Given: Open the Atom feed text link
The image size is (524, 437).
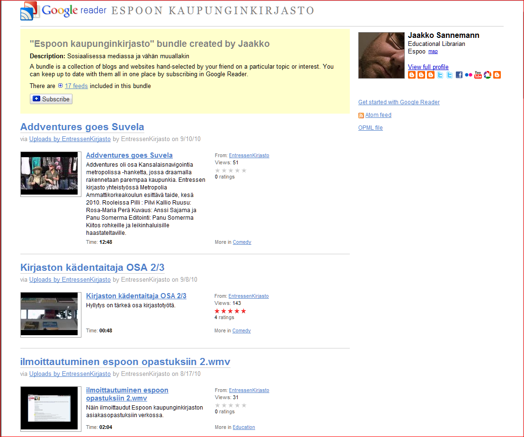Looking at the screenshot, I should [x=378, y=115].
